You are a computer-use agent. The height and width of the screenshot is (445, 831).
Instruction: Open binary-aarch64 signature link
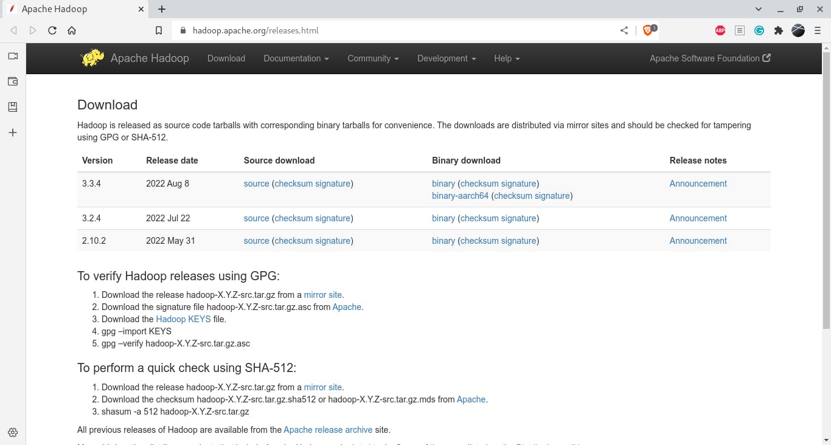553,196
